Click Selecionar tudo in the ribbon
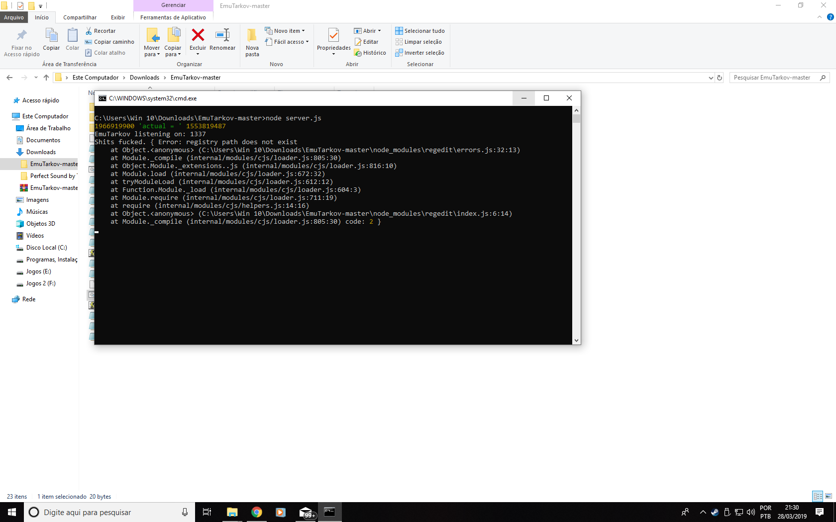This screenshot has height=522, width=836. [420, 30]
